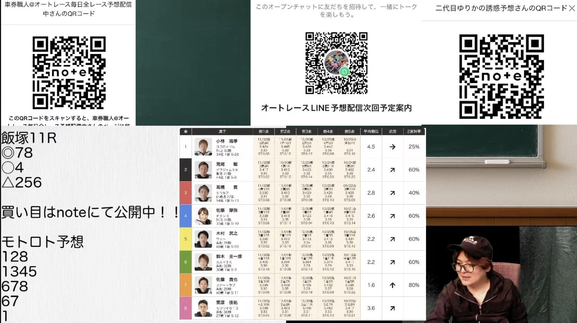This screenshot has height=323, width=577.
Task: Click the trend arrow in 木村 武之's row
Action: (392, 239)
